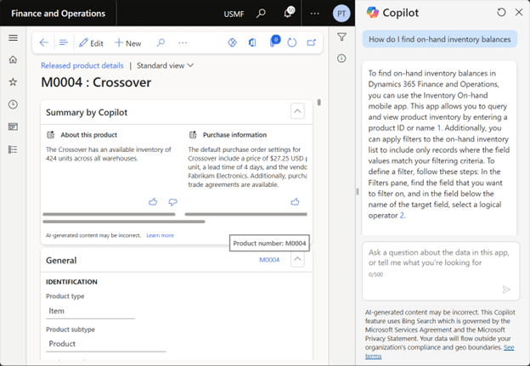This screenshot has height=366, width=530.
Task: Open Learn more link
Action: click(160, 235)
